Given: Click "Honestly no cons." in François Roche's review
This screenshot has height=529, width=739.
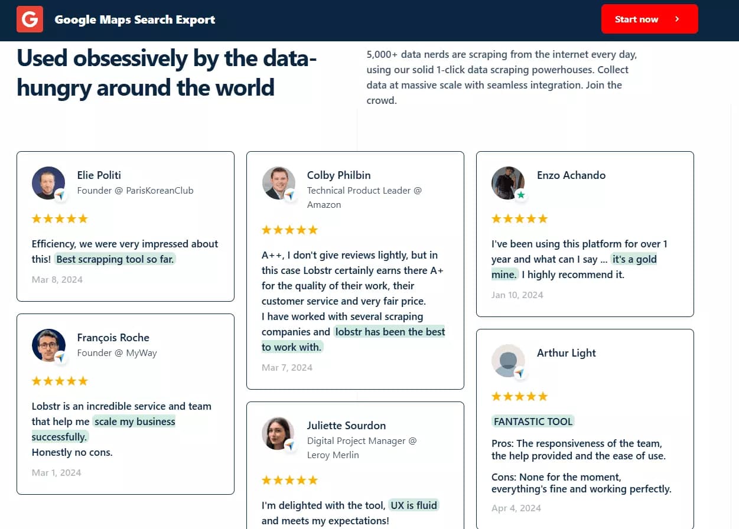Looking at the screenshot, I should [72, 453].
